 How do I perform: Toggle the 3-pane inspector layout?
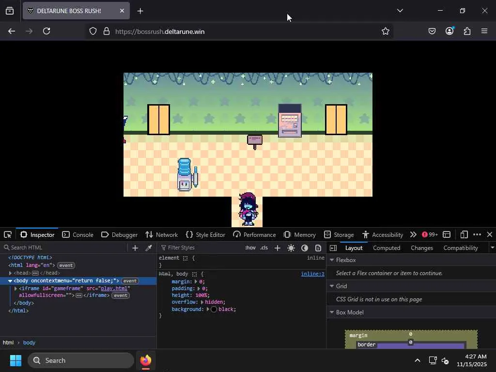click(333, 248)
